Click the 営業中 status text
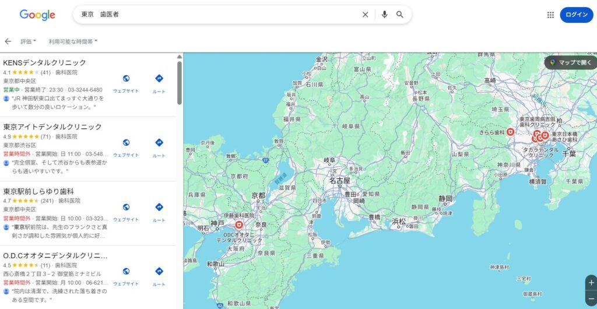The width and height of the screenshot is (597, 309). click(x=11, y=90)
